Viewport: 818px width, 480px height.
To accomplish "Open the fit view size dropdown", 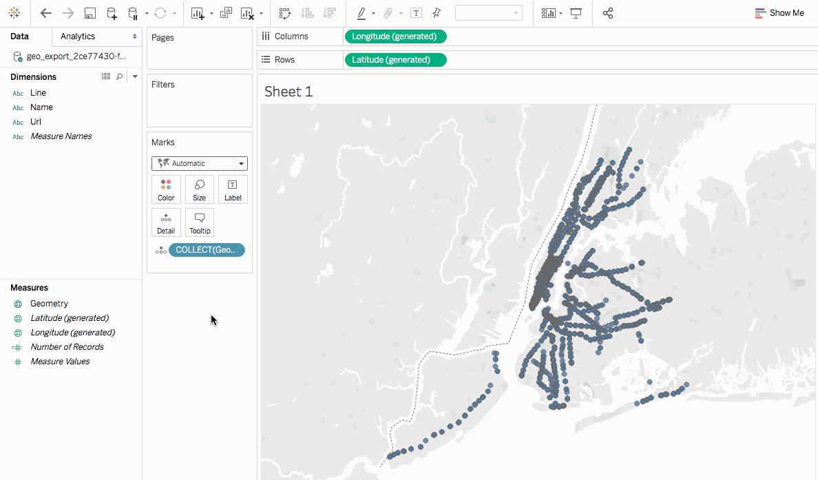I will pyautogui.click(x=489, y=13).
